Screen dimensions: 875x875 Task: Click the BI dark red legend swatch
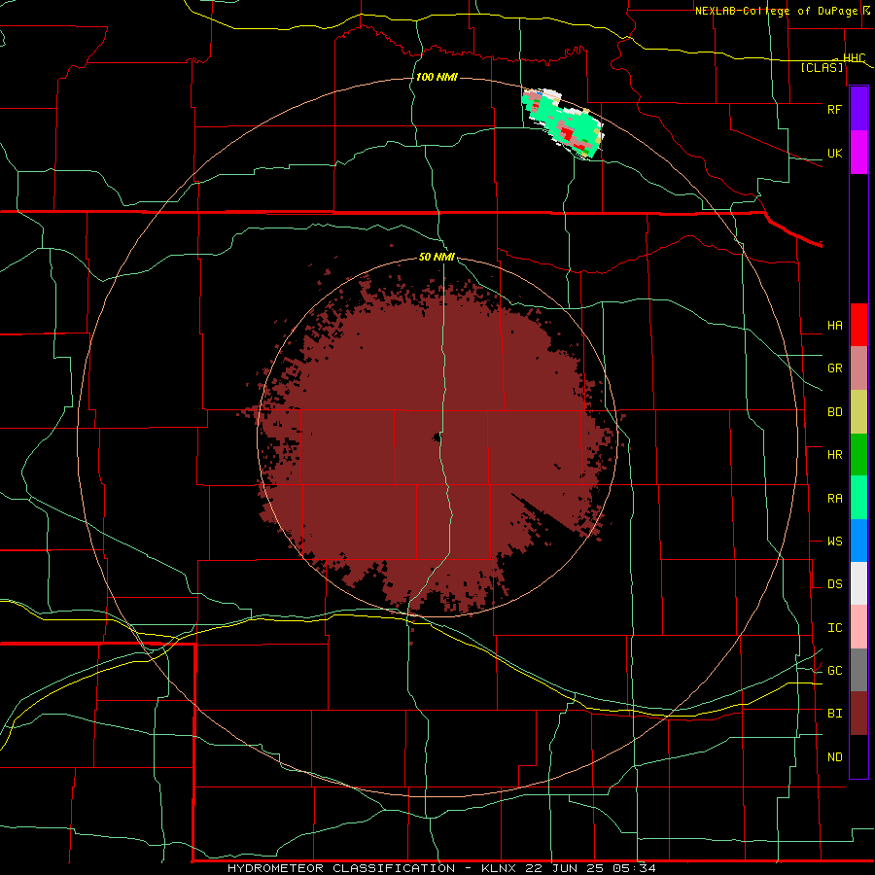(858, 714)
